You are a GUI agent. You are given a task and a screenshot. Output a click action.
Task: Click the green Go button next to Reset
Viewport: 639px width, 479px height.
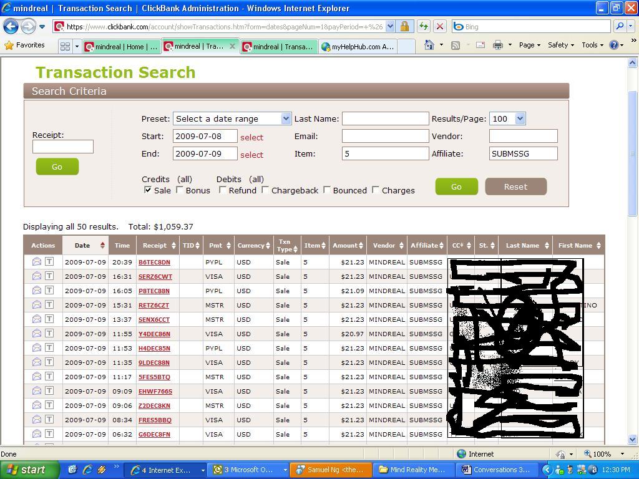tap(456, 186)
